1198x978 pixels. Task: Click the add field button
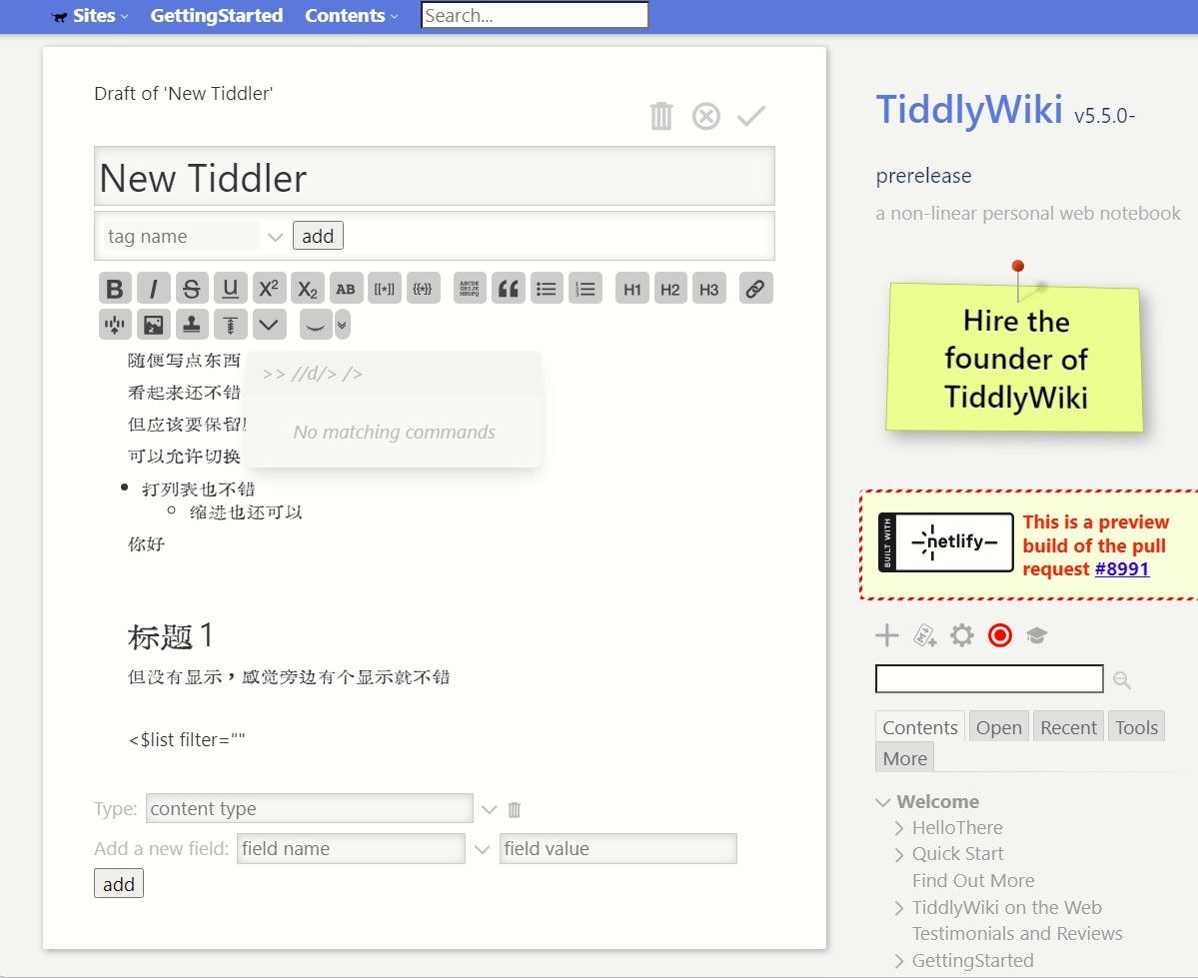point(119,884)
